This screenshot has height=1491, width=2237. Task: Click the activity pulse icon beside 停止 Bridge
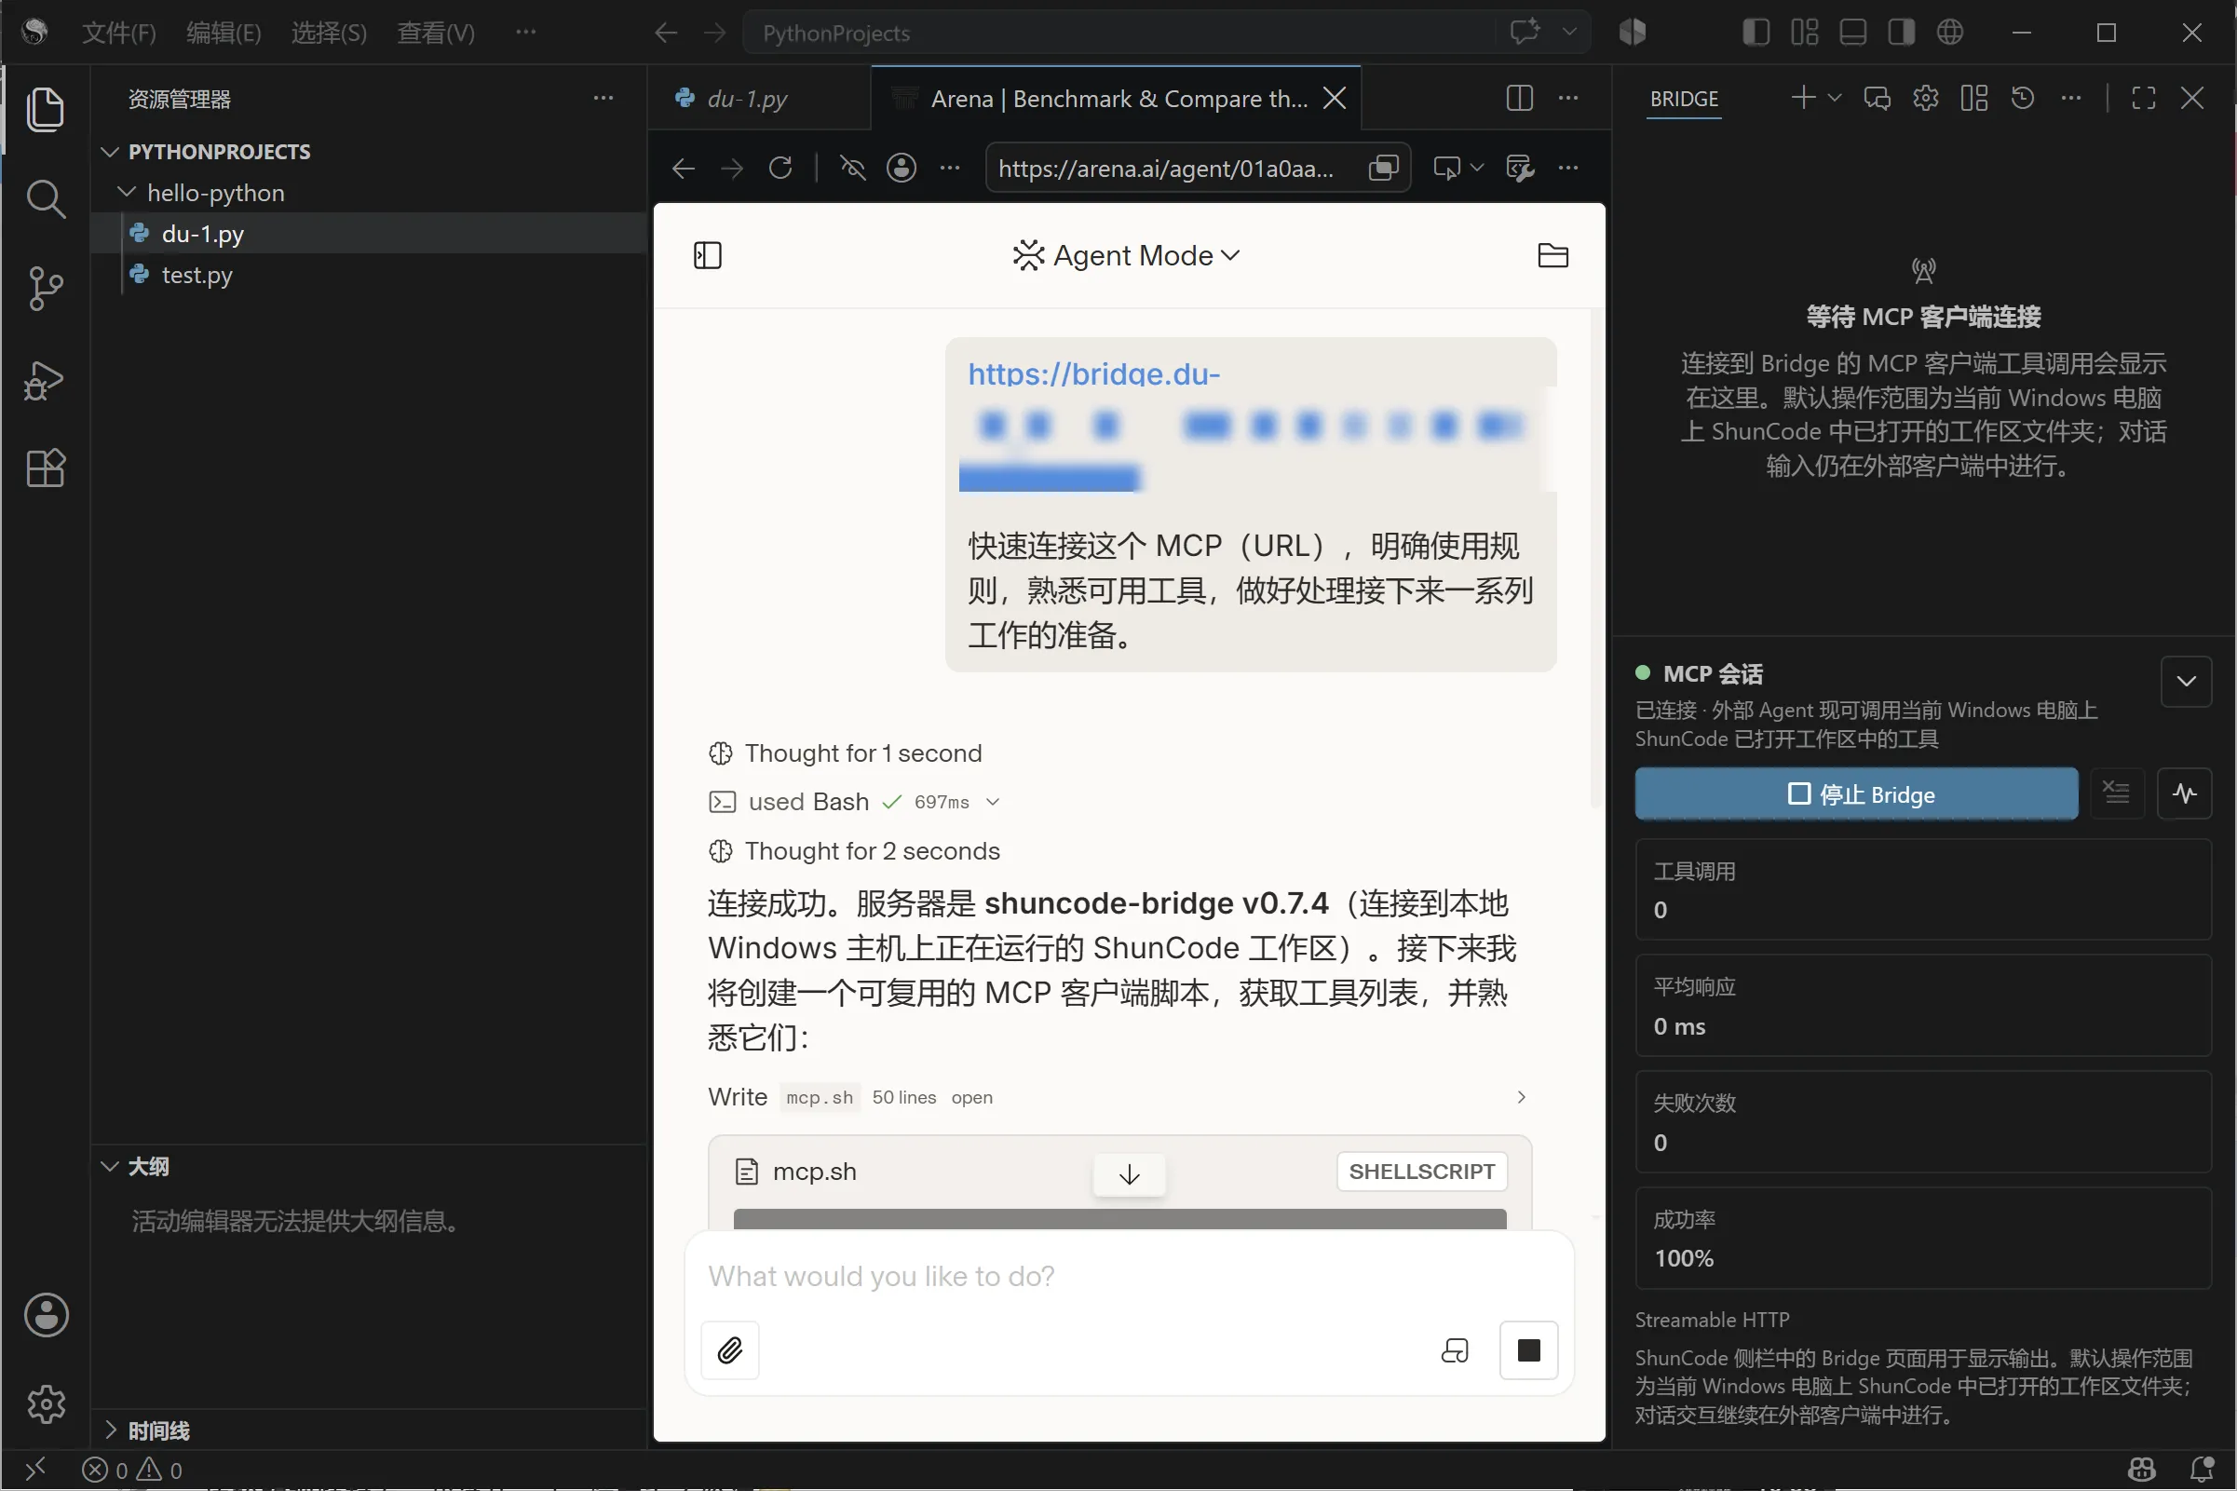(2184, 793)
